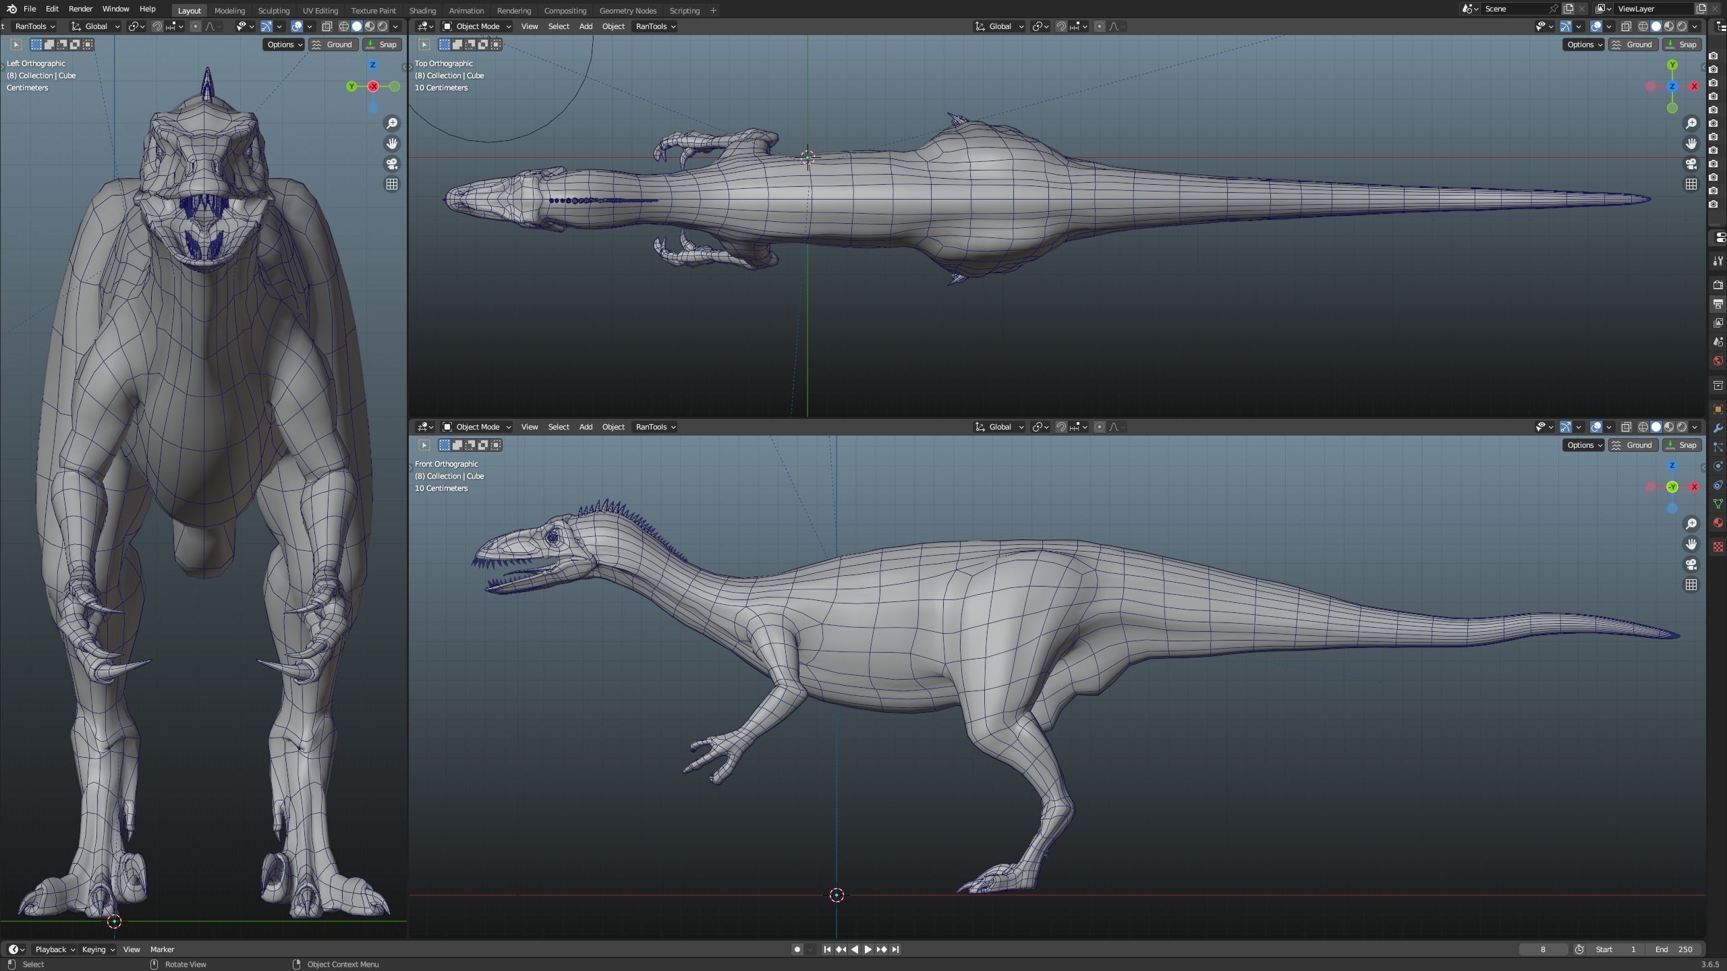This screenshot has height=971, width=1727.
Task: Select solid shading in the left viewport
Action: tap(357, 26)
